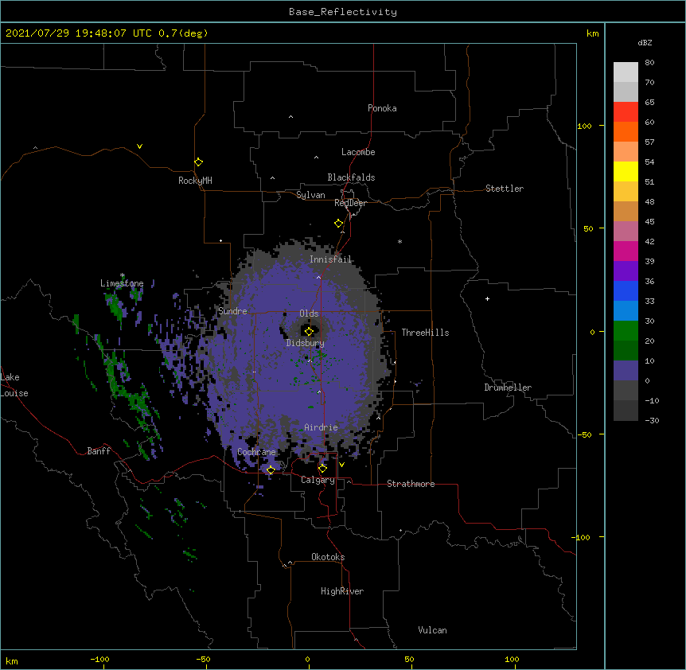
Task: Select the yellow 54 dBZ legend swatch
Action: [x=626, y=171]
